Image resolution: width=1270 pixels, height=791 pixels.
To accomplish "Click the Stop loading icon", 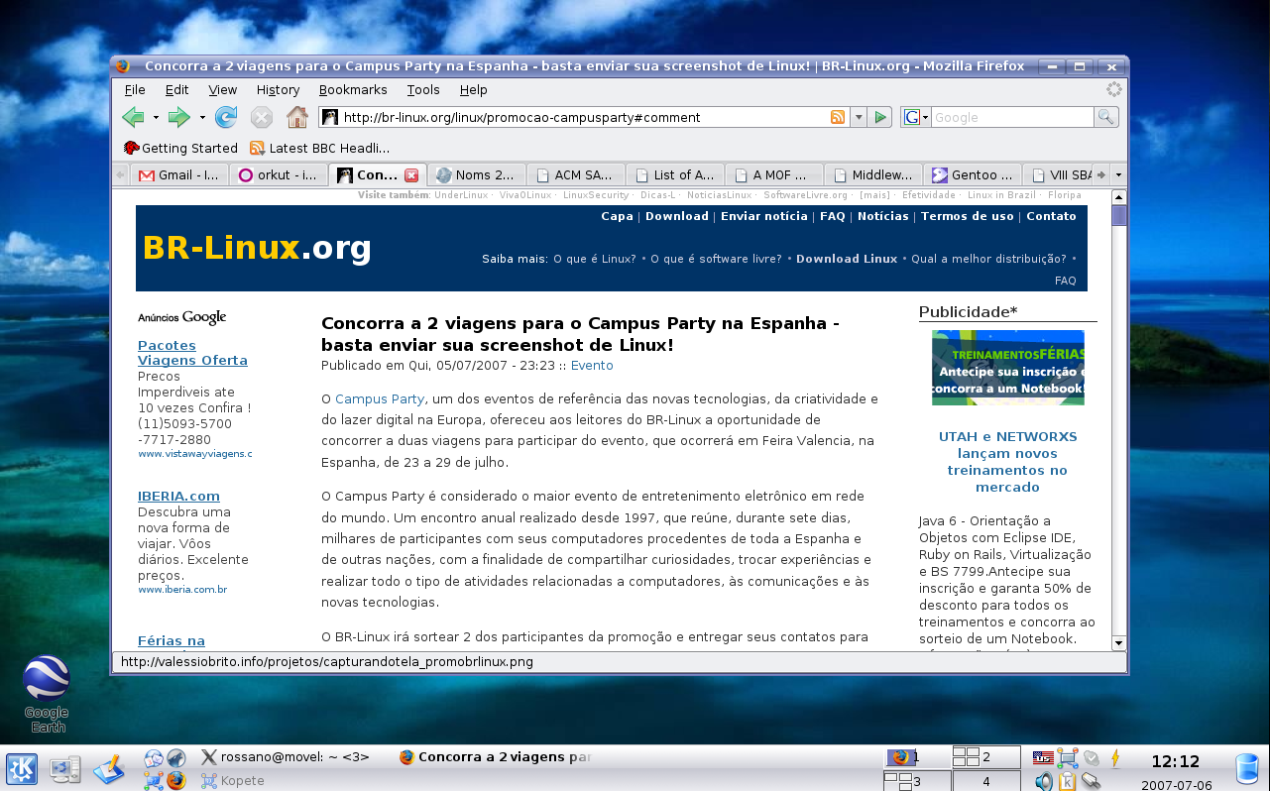I will click(261, 117).
